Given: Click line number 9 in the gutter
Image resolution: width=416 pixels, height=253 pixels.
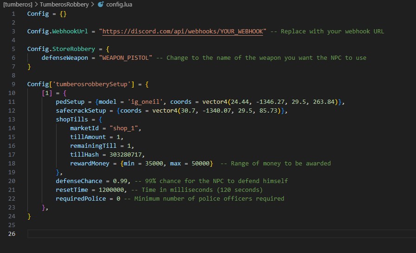Looking at the screenshot, I should pyautogui.click(x=13, y=84).
